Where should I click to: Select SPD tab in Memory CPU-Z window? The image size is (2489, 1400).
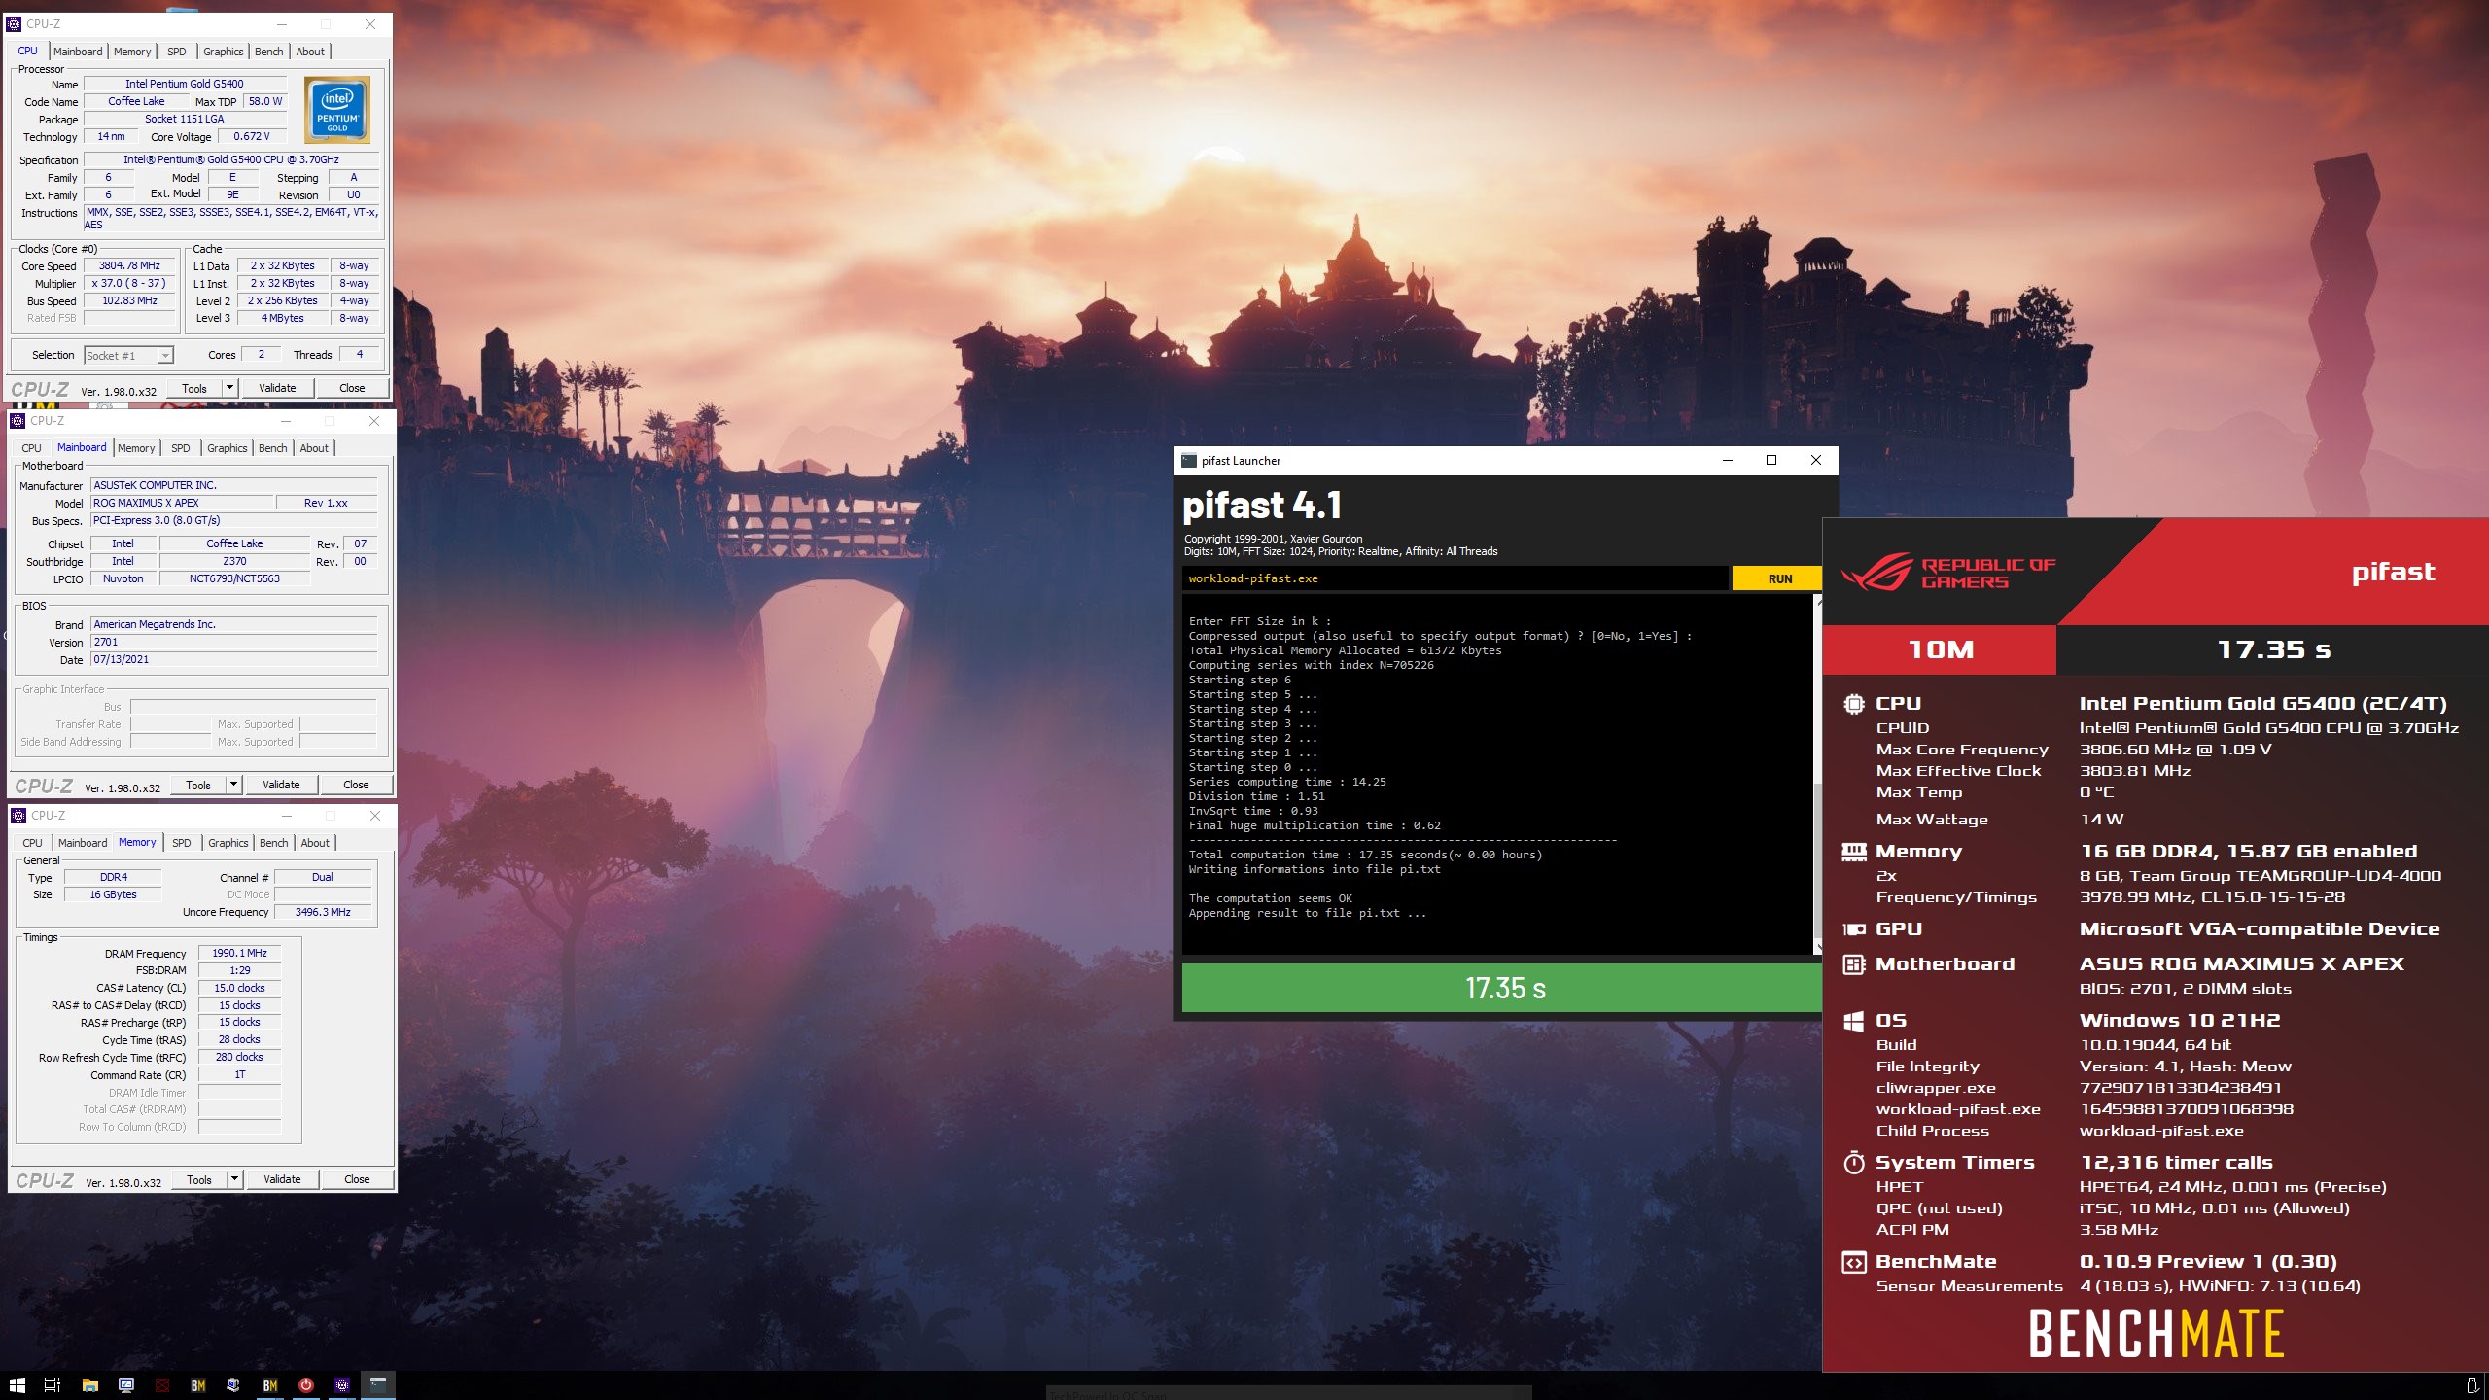[x=182, y=843]
